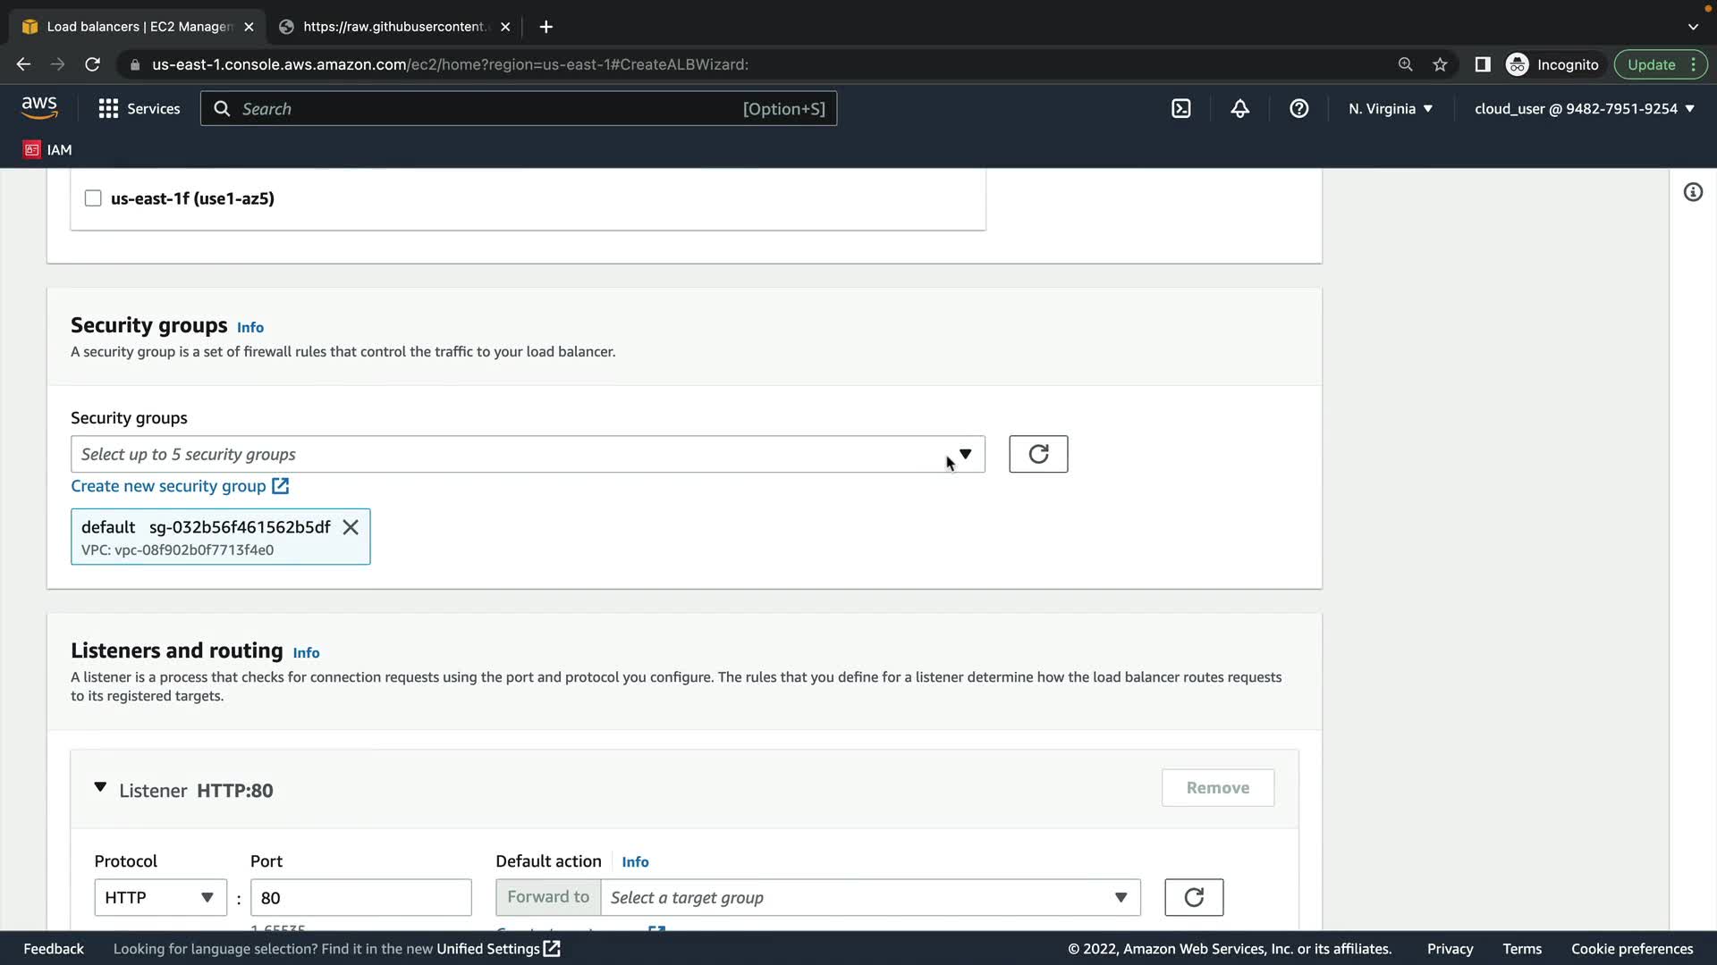Image resolution: width=1717 pixels, height=965 pixels.
Task: Refresh the security groups list
Action: 1037,454
